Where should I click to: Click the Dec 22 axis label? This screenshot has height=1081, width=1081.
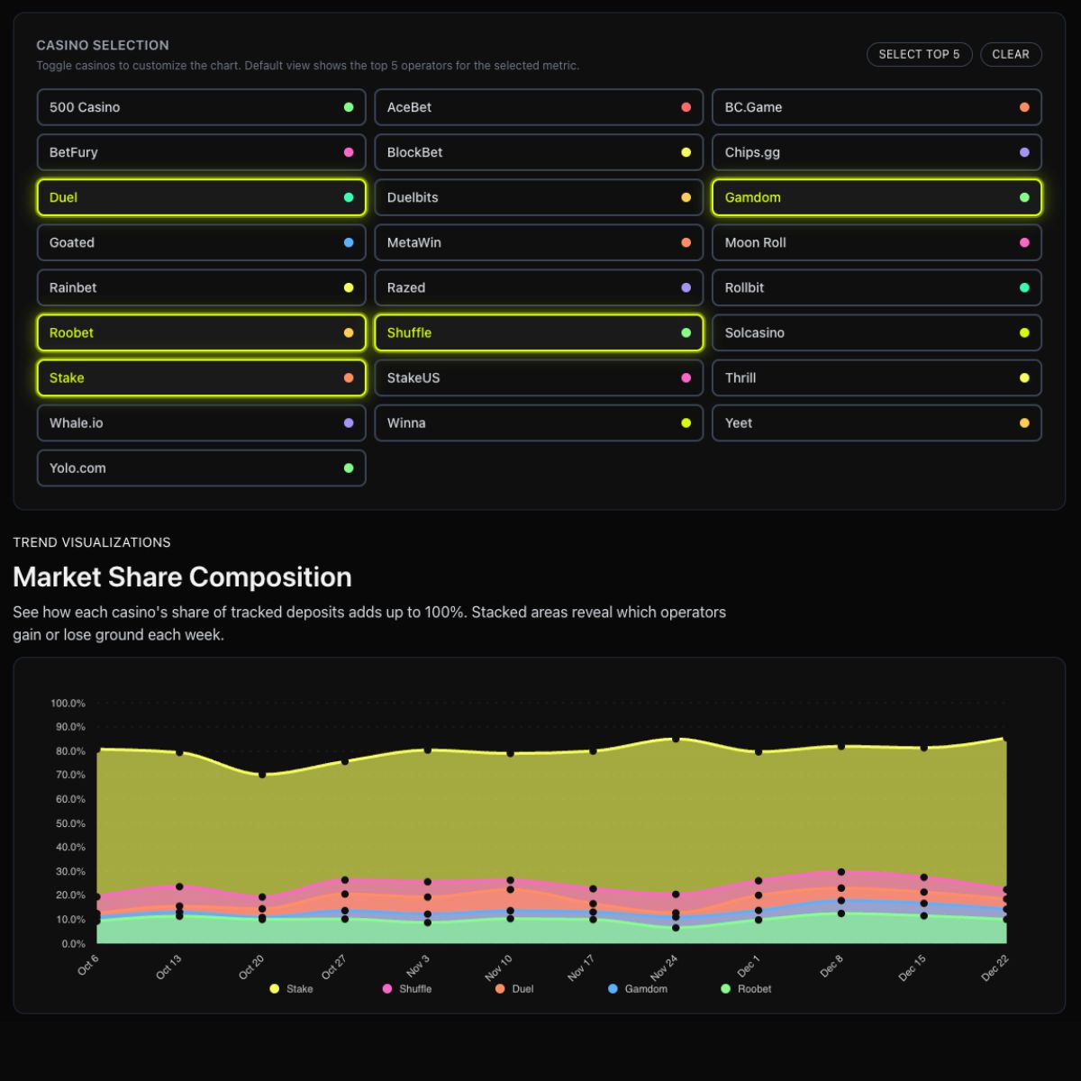995,967
